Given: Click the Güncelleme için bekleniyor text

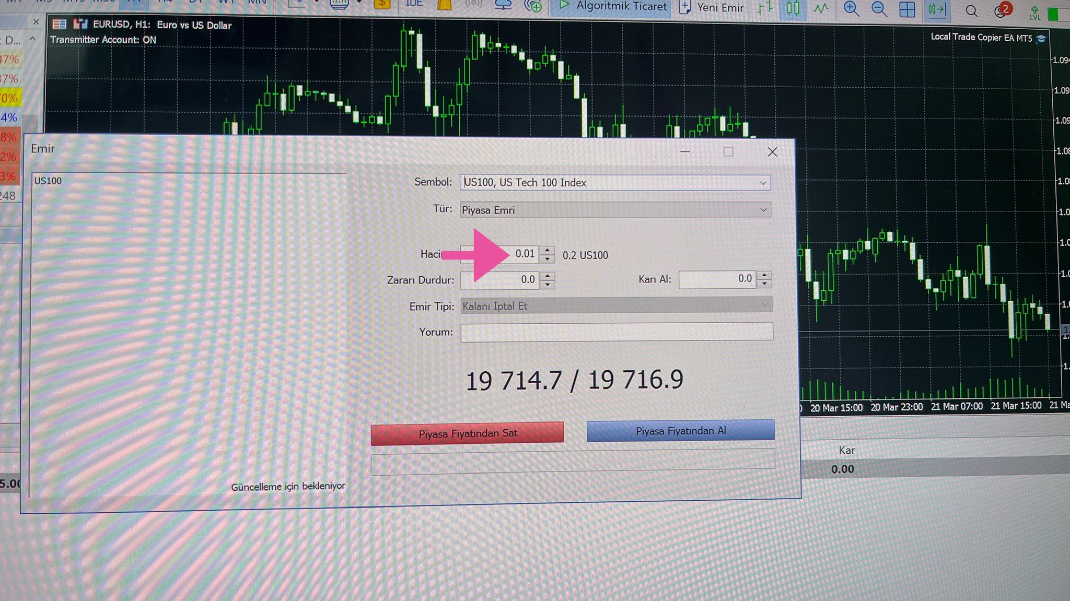Looking at the screenshot, I should click(288, 486).
